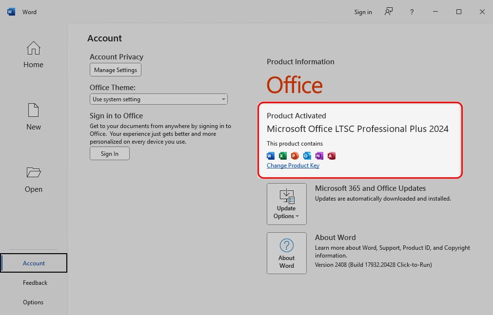The image size is (493, 315).
Task: Expand the Update Options menu
Action: pyautogui.click(x=286, y=204)
